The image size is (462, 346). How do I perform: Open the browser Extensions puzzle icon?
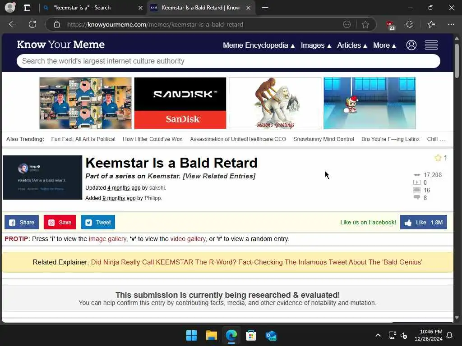(x=409, y=24)
